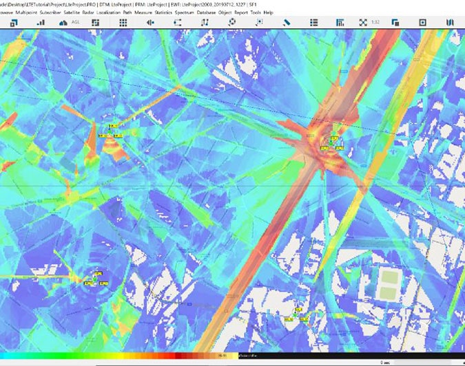Click the music note path icon

[205, 22]
